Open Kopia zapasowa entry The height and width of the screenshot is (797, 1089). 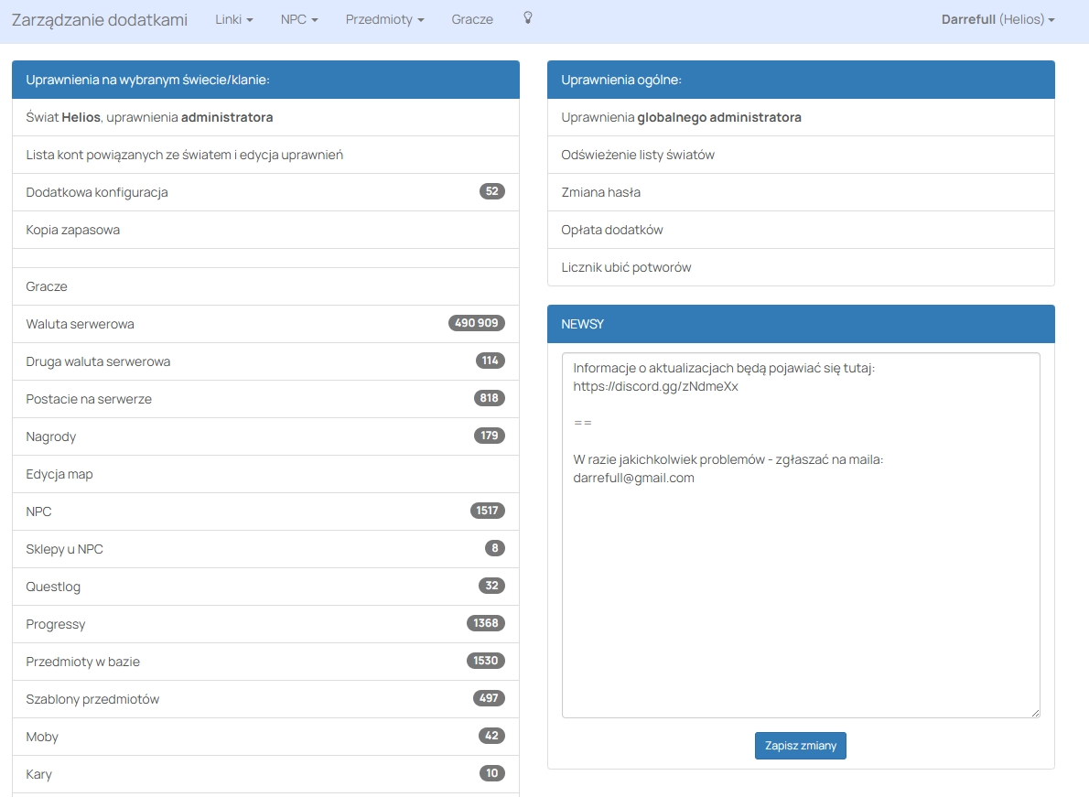click(x=73, y=230)
